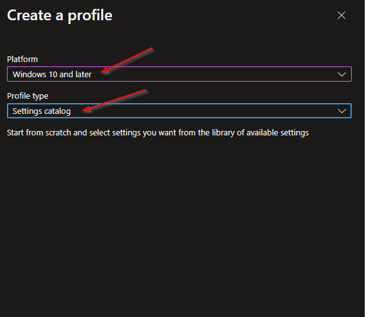Screen dimensions: 365x317
Task: Open the Settings catalog combo box
Action: point(179,111)
